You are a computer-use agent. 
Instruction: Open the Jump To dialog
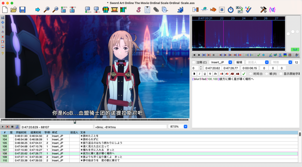(38, 10)
